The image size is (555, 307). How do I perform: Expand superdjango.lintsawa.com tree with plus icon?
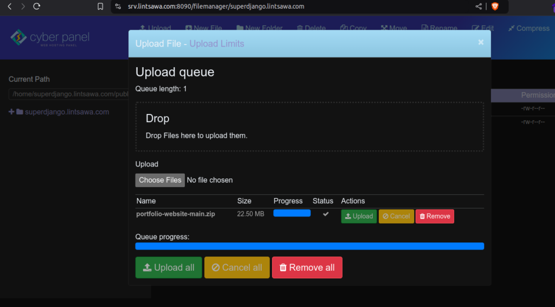pyautogui.click(x=11, y=112)
